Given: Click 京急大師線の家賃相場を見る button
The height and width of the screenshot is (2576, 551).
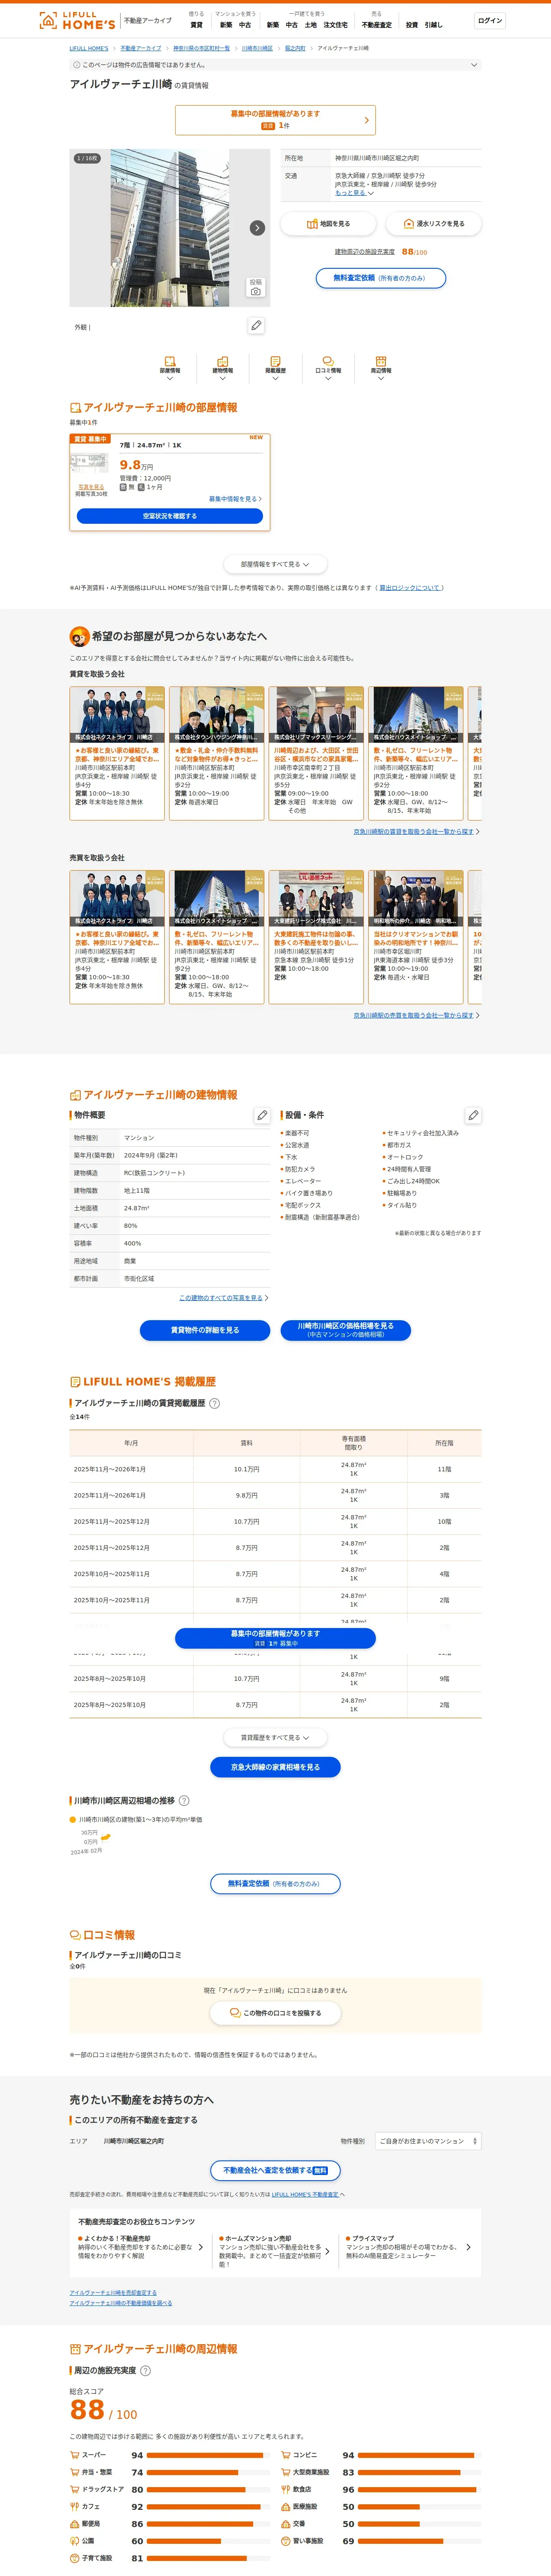Looking at the screenshot, I should pos(275,1767).
